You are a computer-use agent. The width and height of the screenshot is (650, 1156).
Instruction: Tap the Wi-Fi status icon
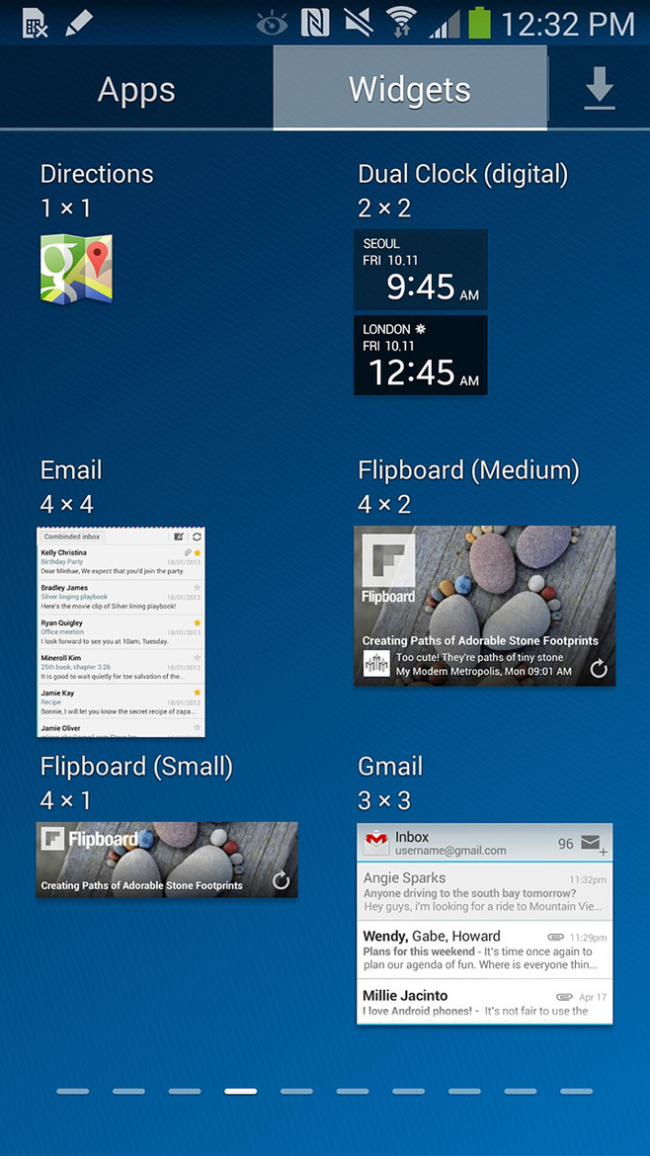(401, 24)
